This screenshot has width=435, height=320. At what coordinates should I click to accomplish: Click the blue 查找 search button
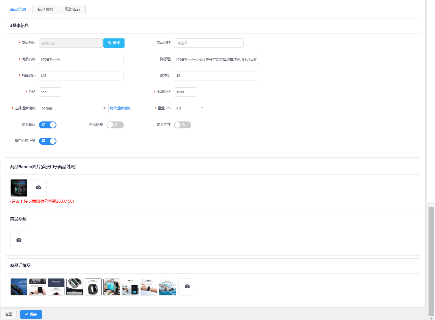click(x=114, y=43)
